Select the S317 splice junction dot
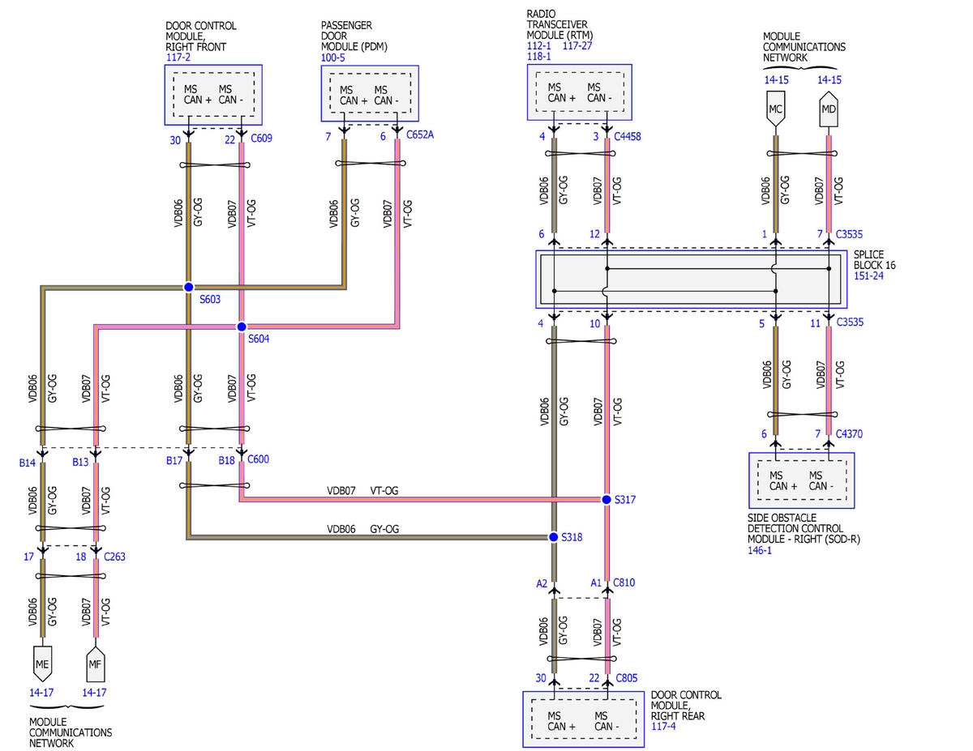 (x=607, y=500)
